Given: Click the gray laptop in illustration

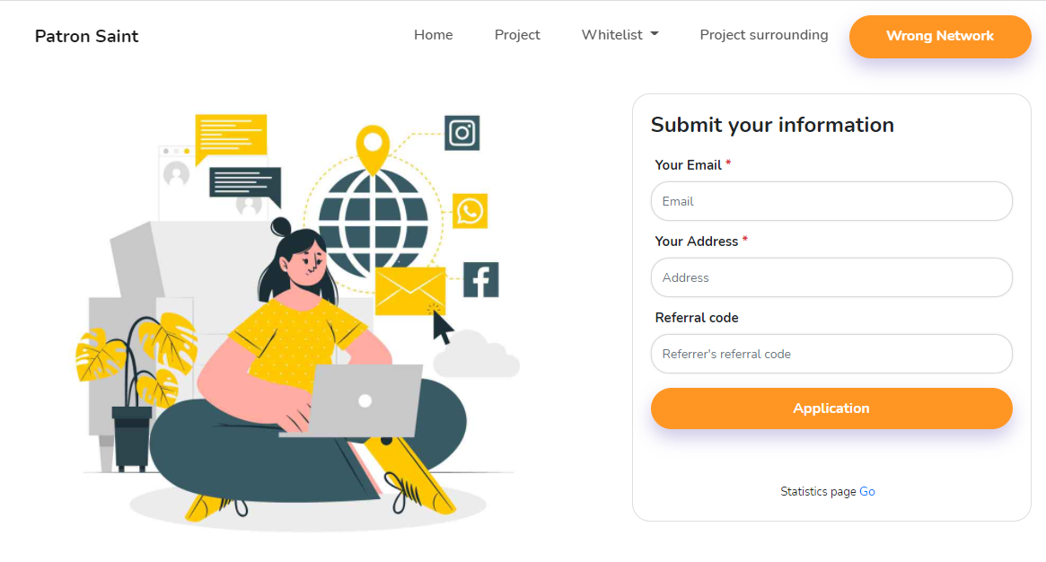Looking at the screenshot, I should 356,400.
